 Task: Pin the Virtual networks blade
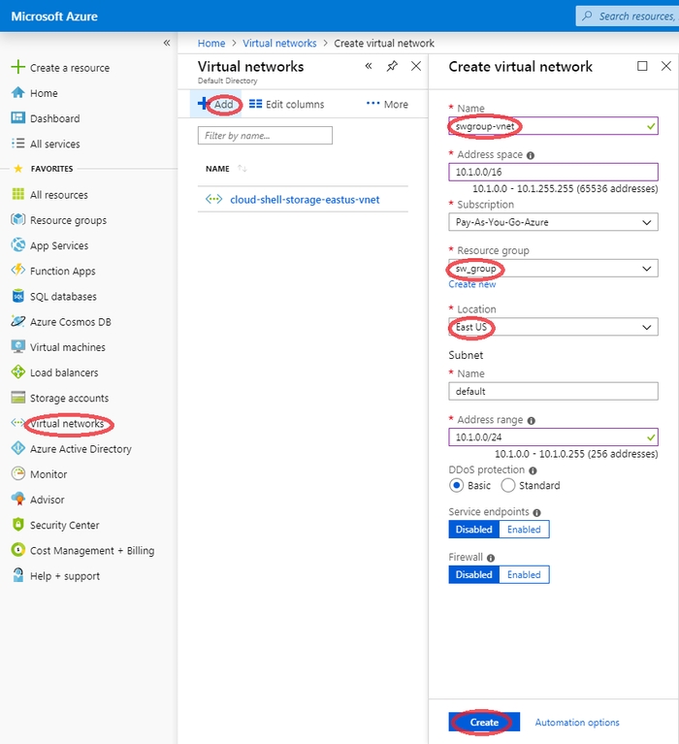click(392, 67)
